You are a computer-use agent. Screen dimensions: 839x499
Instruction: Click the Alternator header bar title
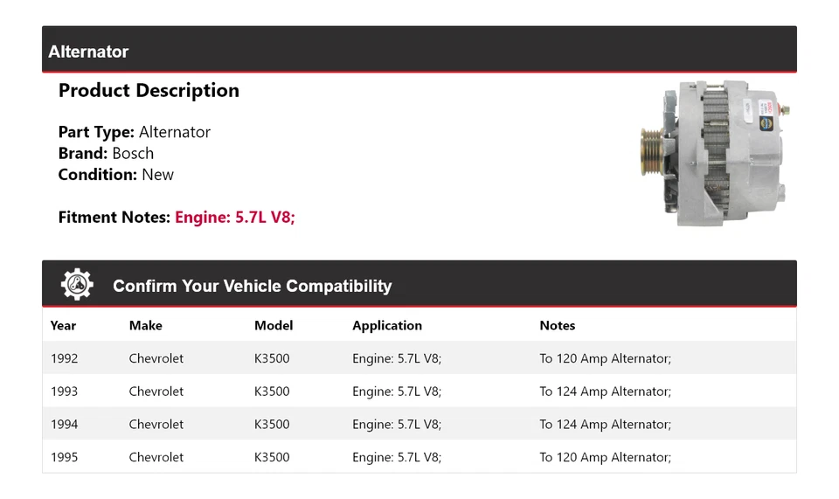(88, 52)
